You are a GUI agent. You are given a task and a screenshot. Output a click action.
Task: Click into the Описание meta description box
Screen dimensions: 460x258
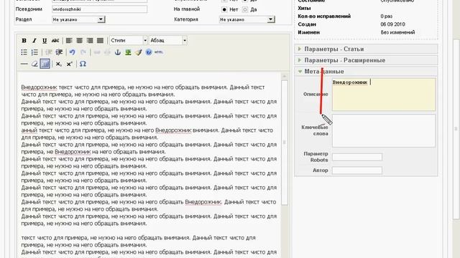[384, 94]
